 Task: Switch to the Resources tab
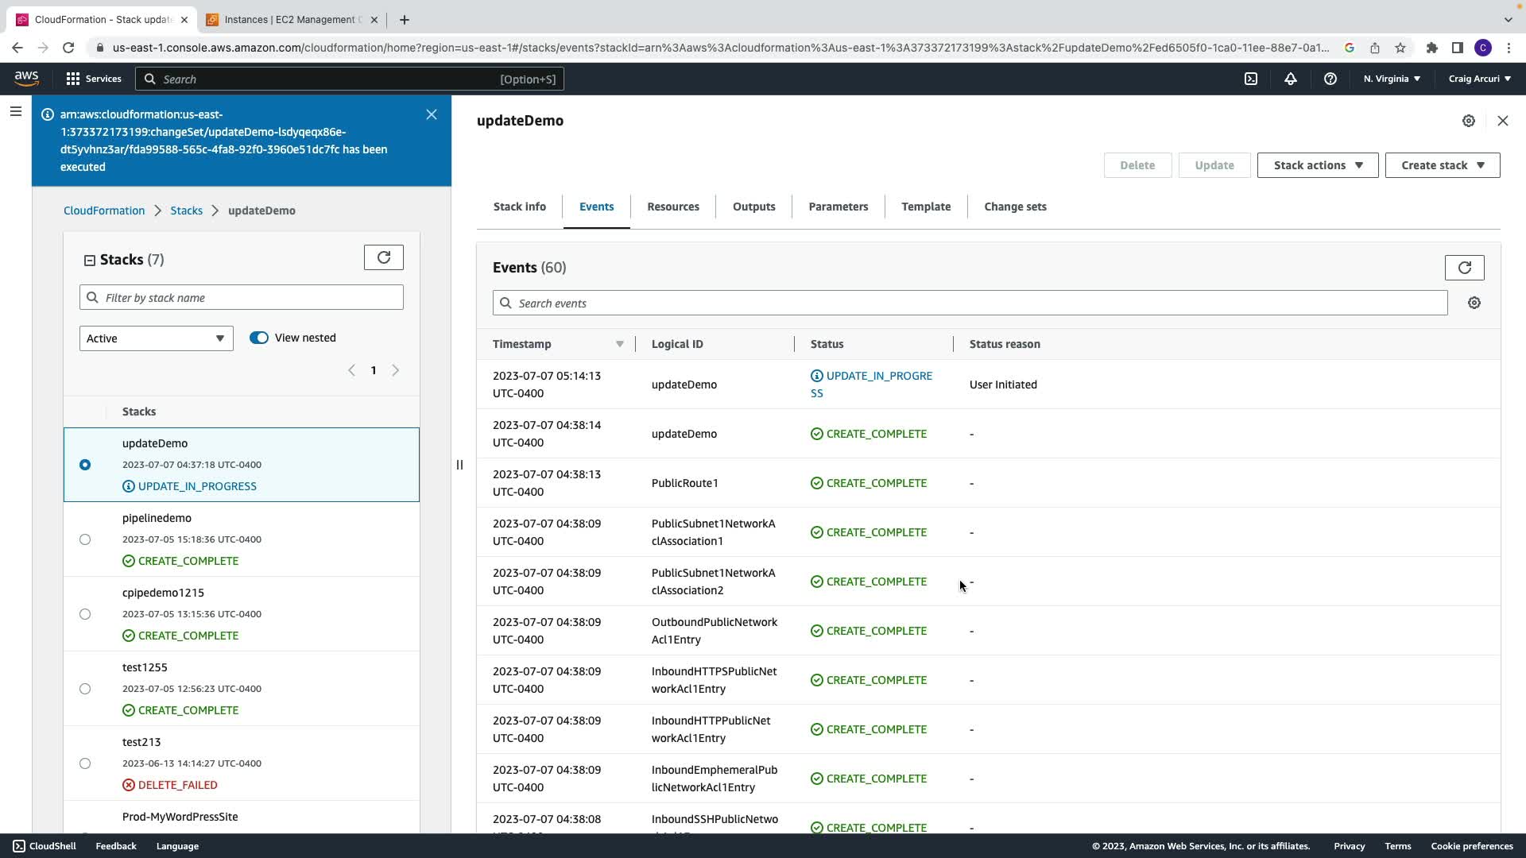point(672,207)
